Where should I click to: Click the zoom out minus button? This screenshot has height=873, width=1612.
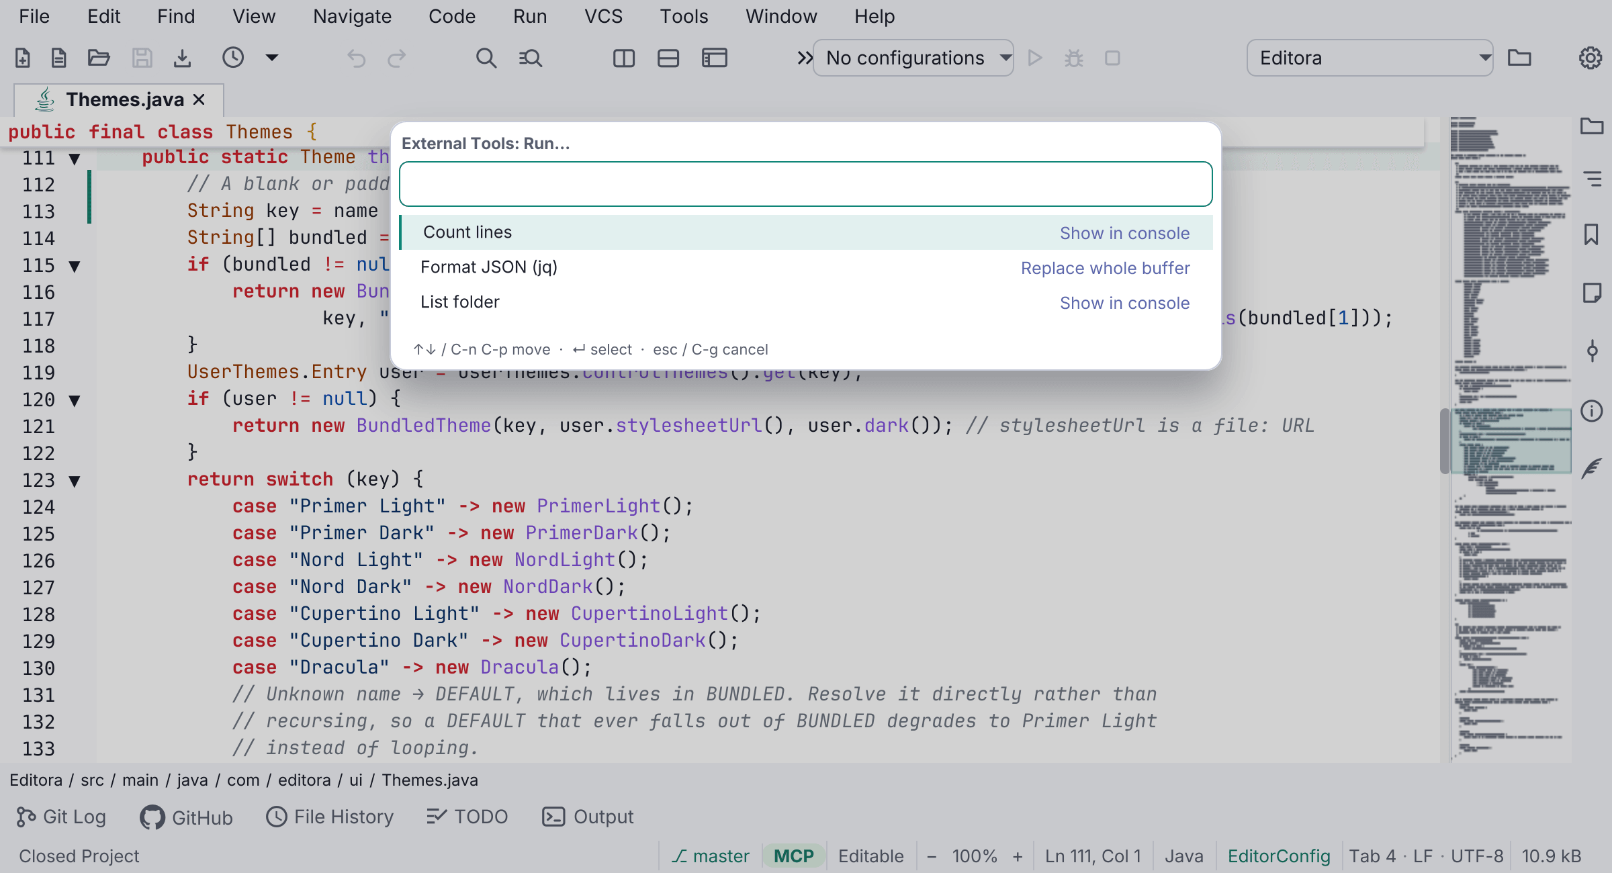click(x=932, y=856)
